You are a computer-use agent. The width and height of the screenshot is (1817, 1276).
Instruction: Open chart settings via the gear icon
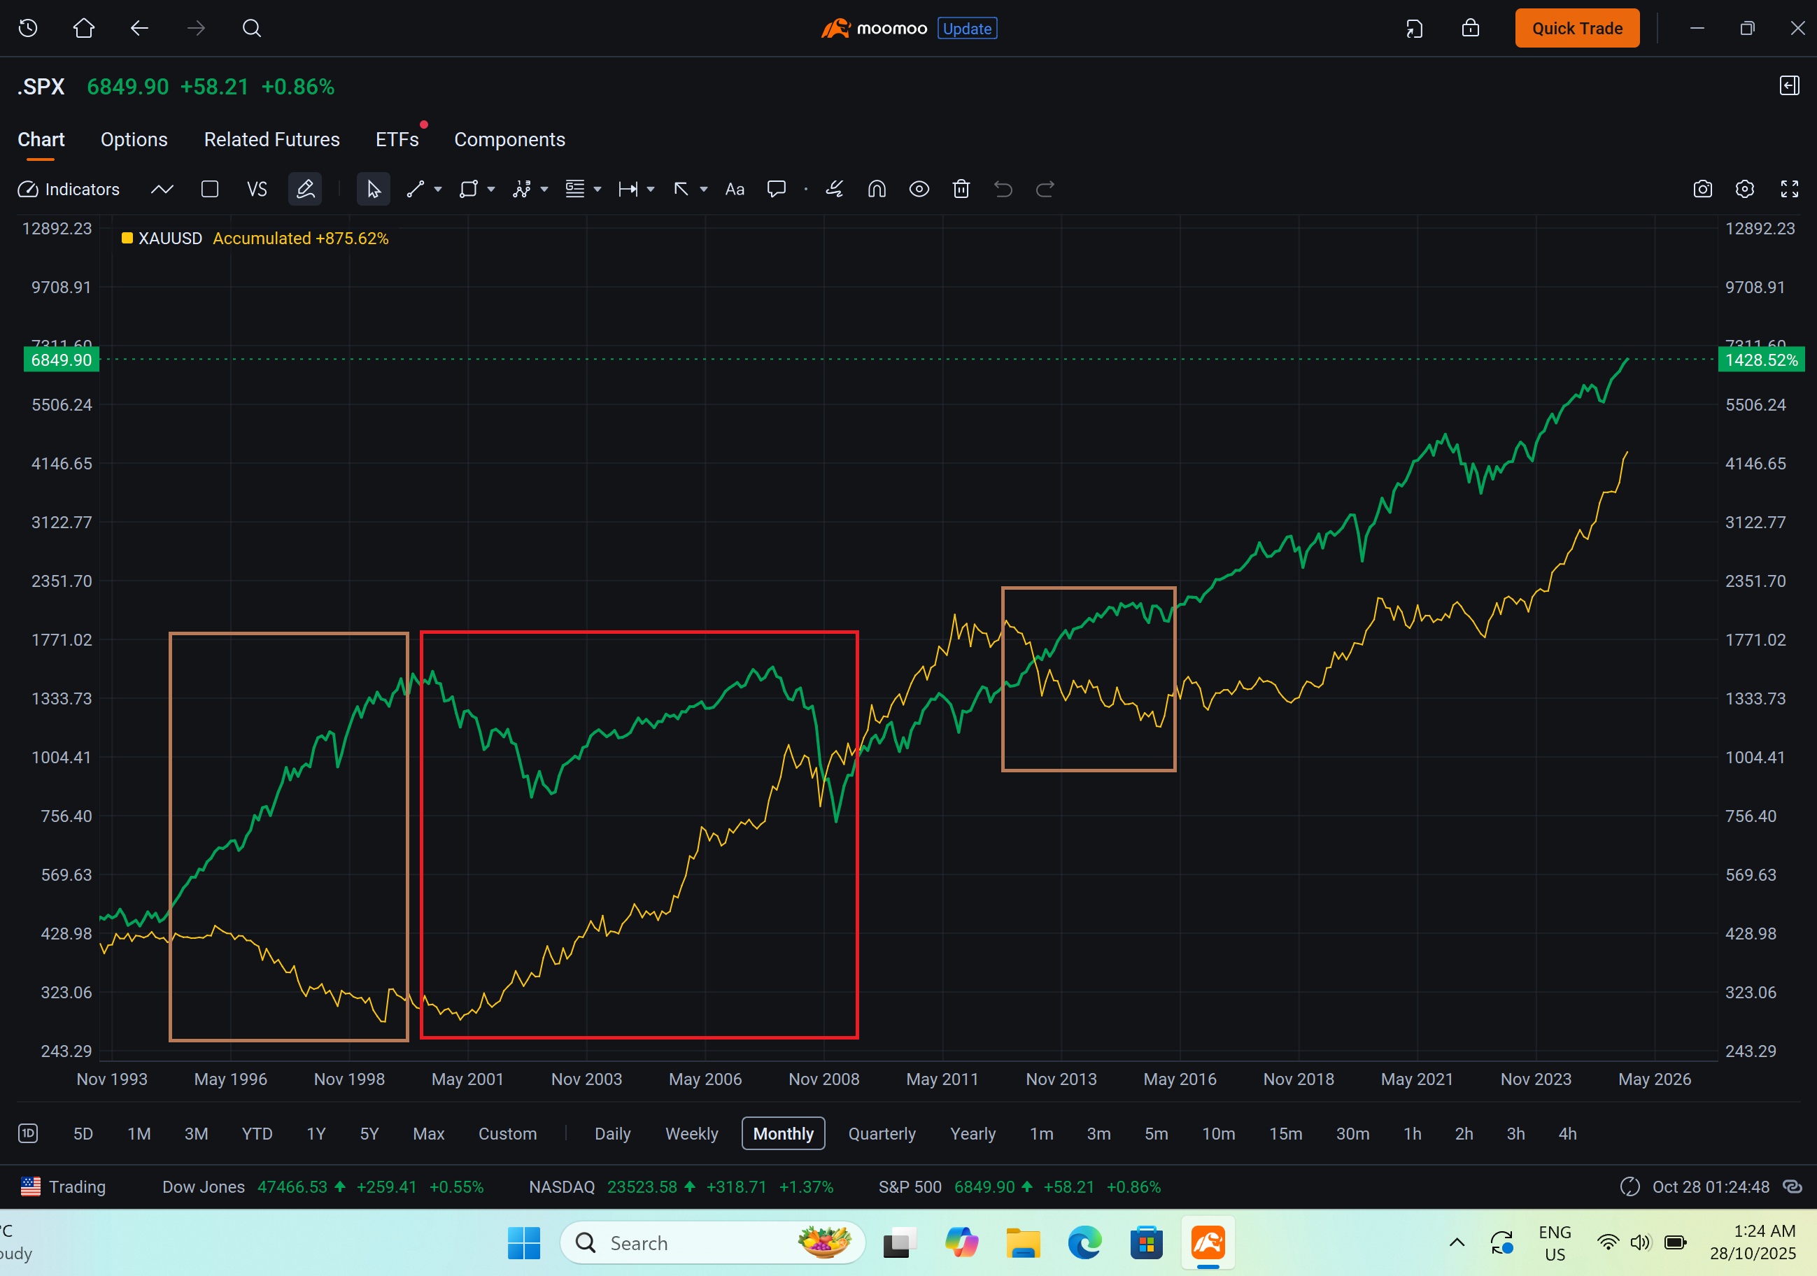coord(1744,189)
